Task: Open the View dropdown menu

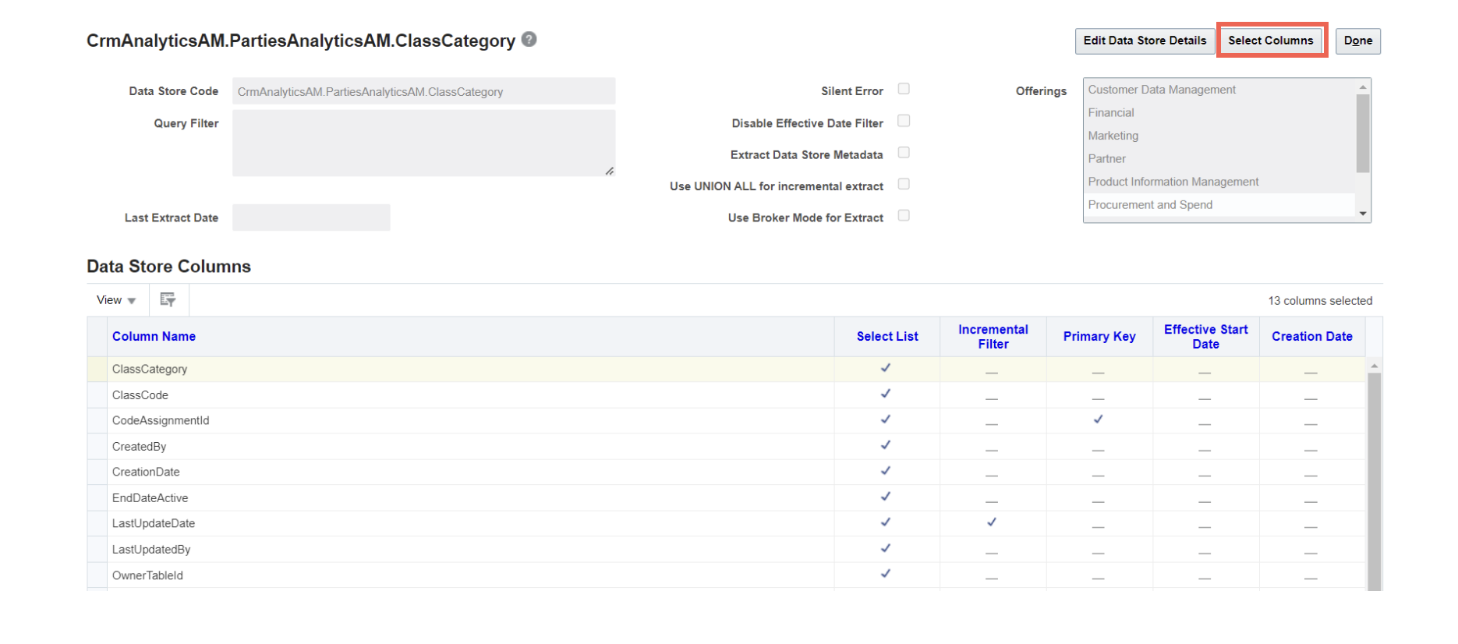Action: click(116, 300)
